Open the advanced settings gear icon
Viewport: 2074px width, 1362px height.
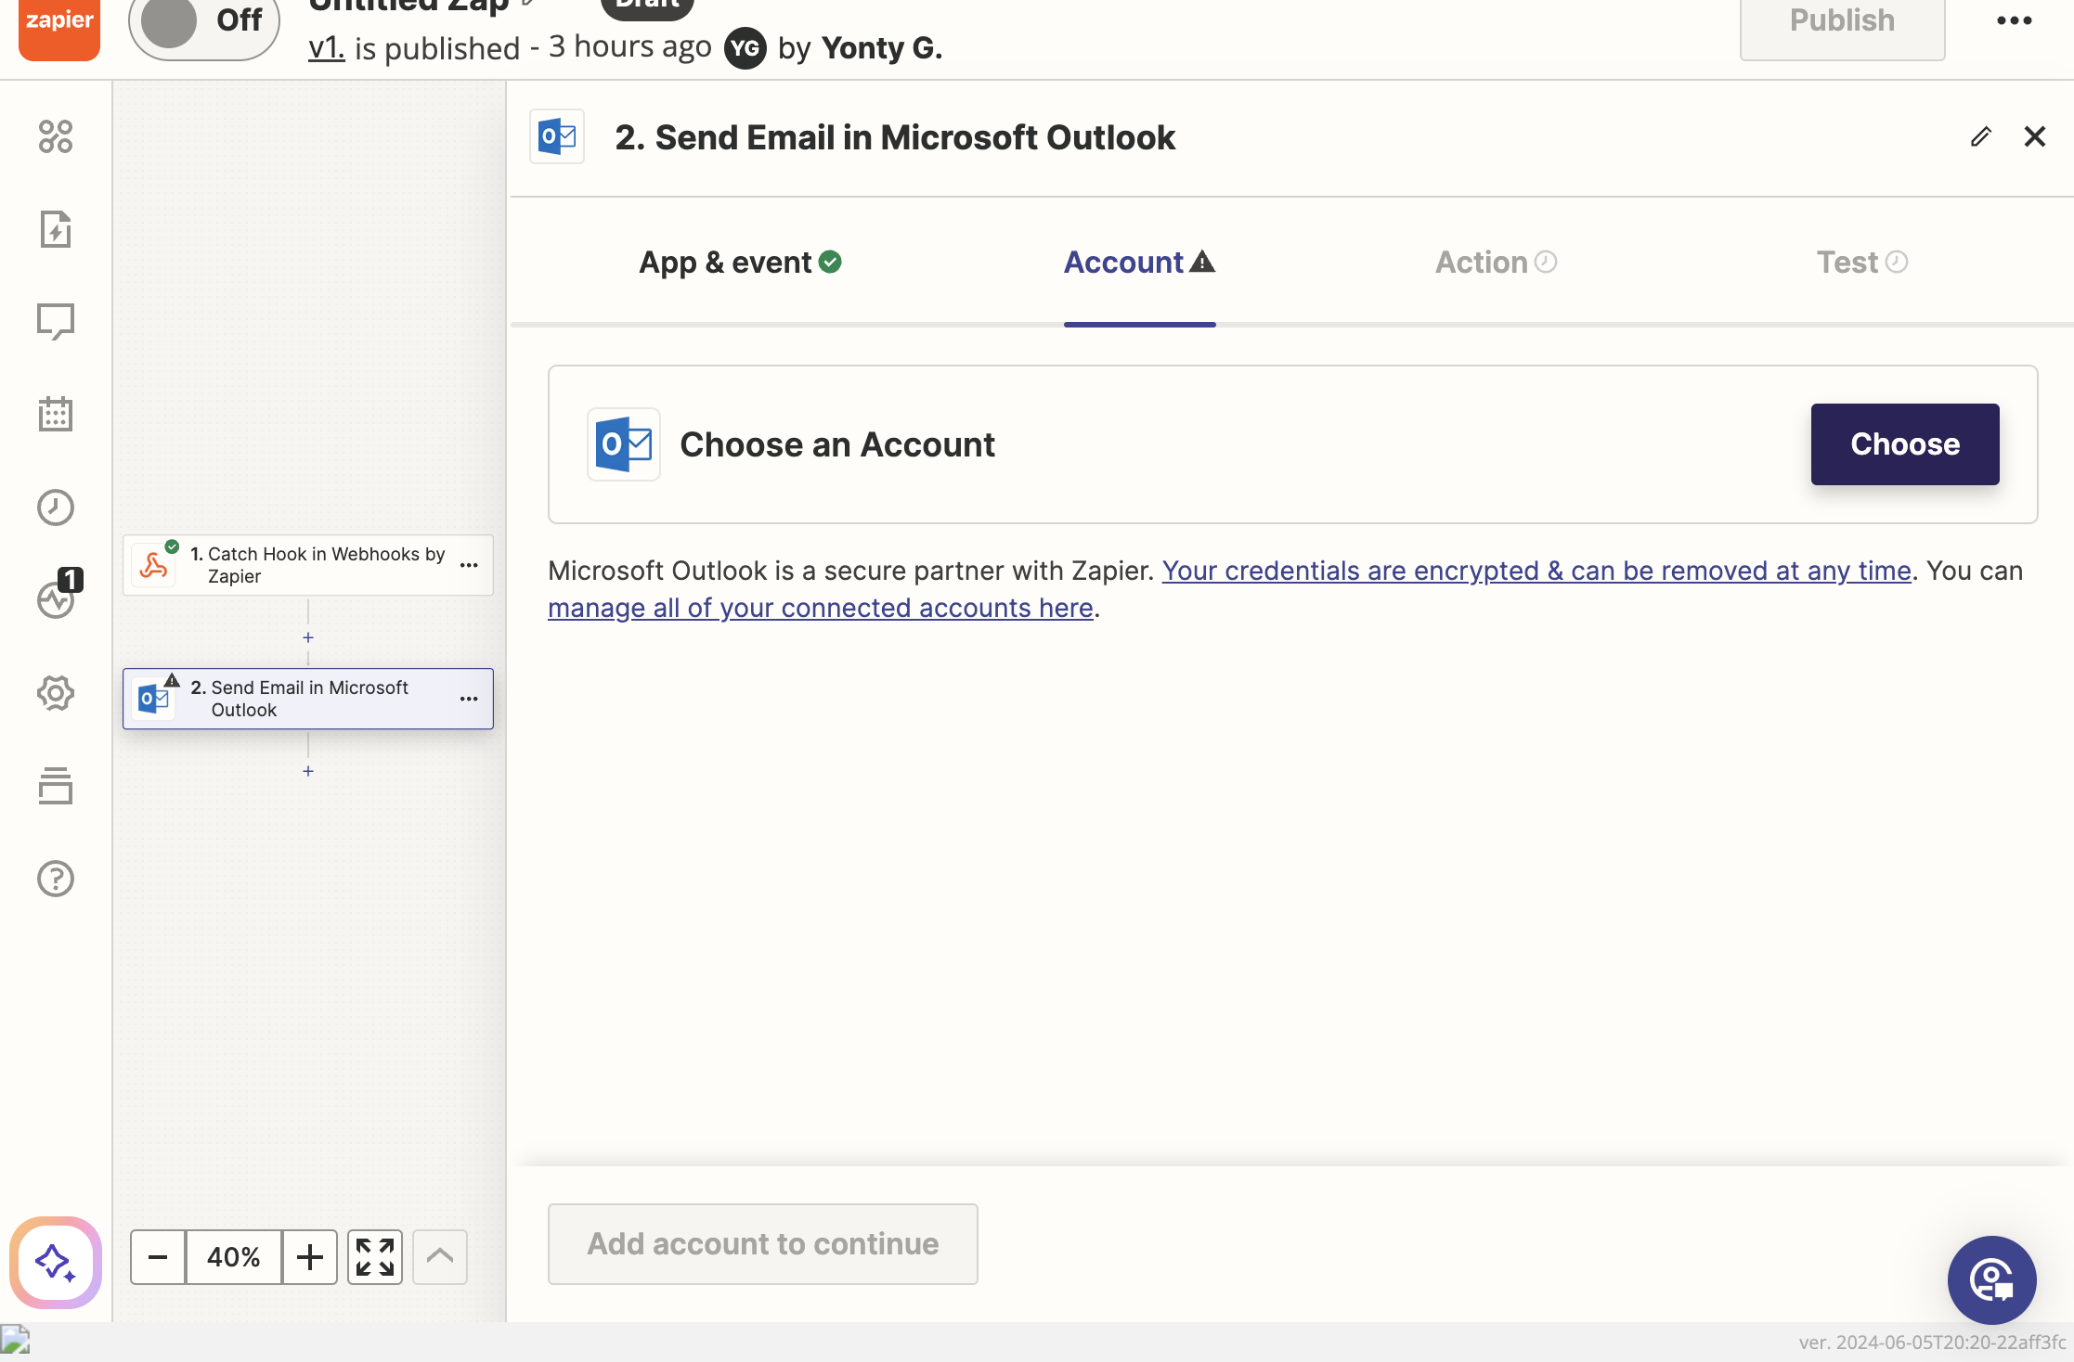point(56,693)
